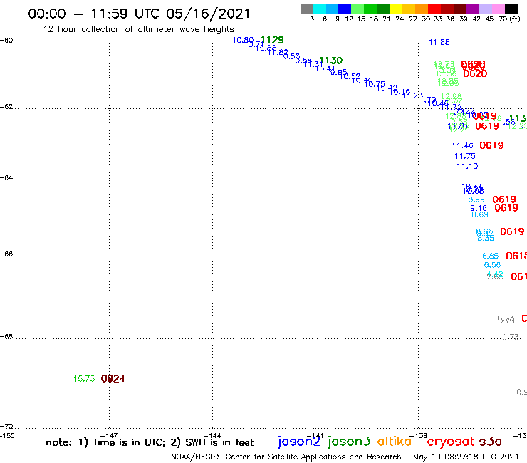Click the bright red swatch in the color scale
The image size is (527, 463).
[x=434, y=9]
